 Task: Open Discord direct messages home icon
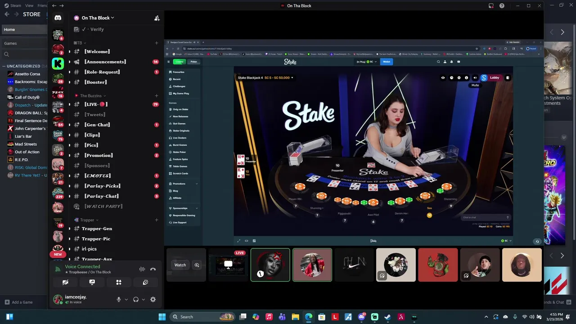click(x=58, y=18)
